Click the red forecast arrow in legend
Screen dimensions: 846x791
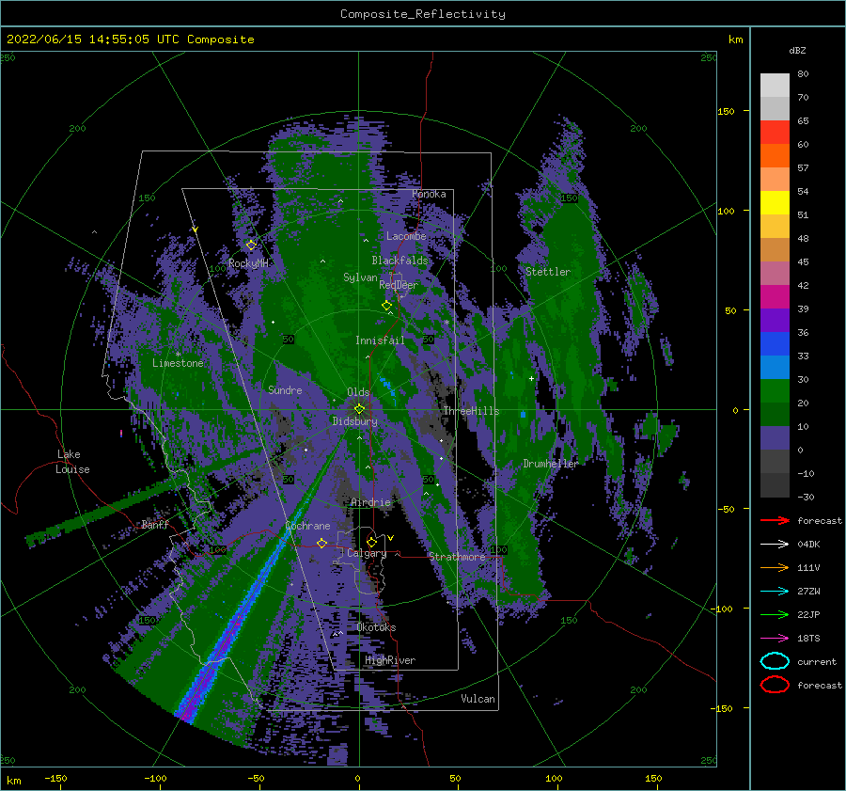coord(775,520)
